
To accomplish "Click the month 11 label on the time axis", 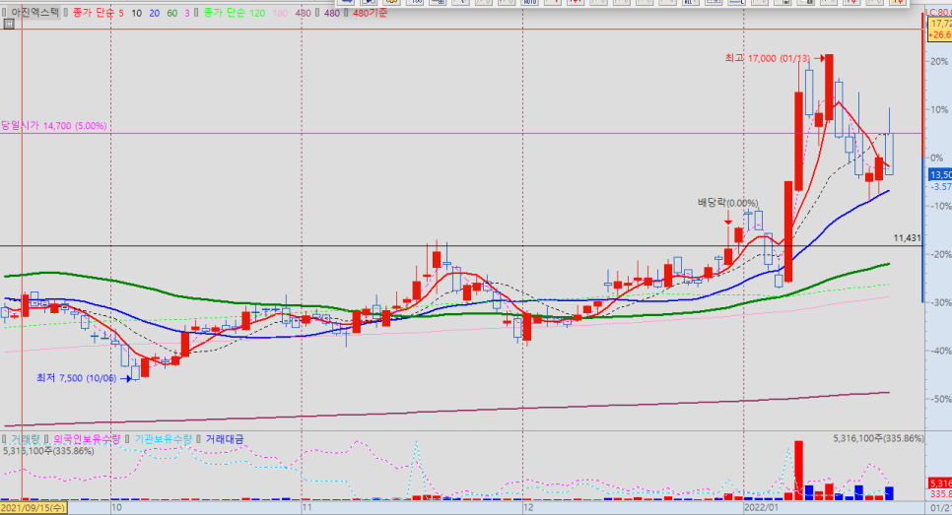I will point(307,507).
